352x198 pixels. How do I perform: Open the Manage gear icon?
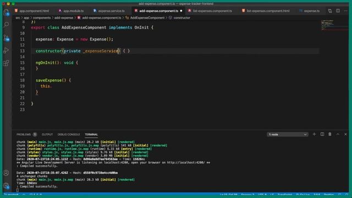6,186
